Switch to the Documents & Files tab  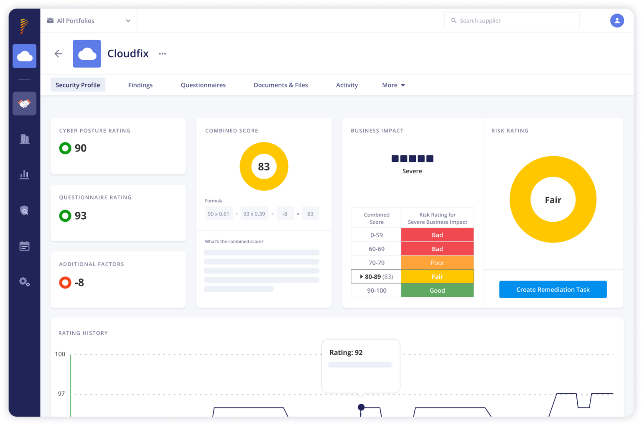tap(280, 85)
